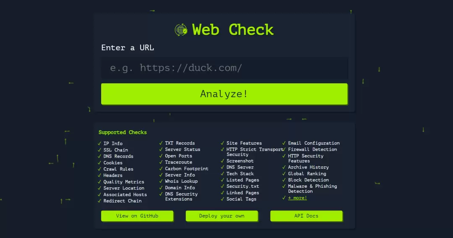Click the 'Security.txt' list item
Image resolution: width=453 pixels, height=238 pixels.
[x=243, y=186]
